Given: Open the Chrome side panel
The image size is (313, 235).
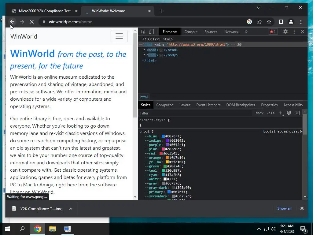Looking at the screenshot, I should tap(281, 22).
